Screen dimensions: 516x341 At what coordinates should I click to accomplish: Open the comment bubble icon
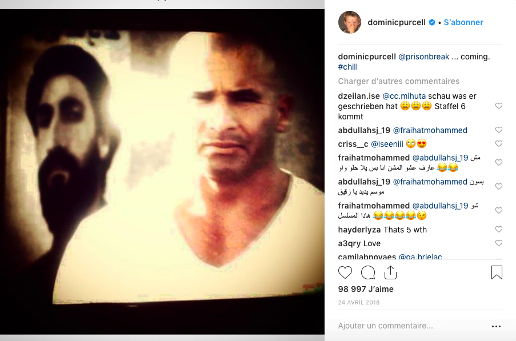(x=368, y=272)
